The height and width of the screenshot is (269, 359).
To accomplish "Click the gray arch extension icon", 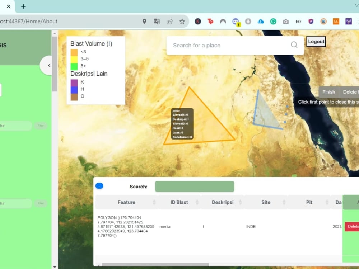I will (x=223, y=22).
